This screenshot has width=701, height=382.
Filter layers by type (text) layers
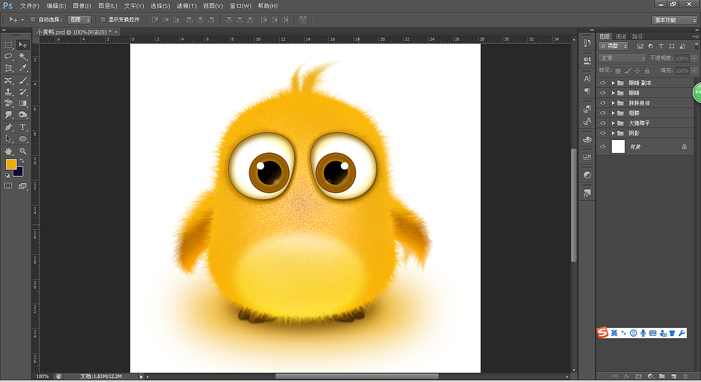[661, 46]
